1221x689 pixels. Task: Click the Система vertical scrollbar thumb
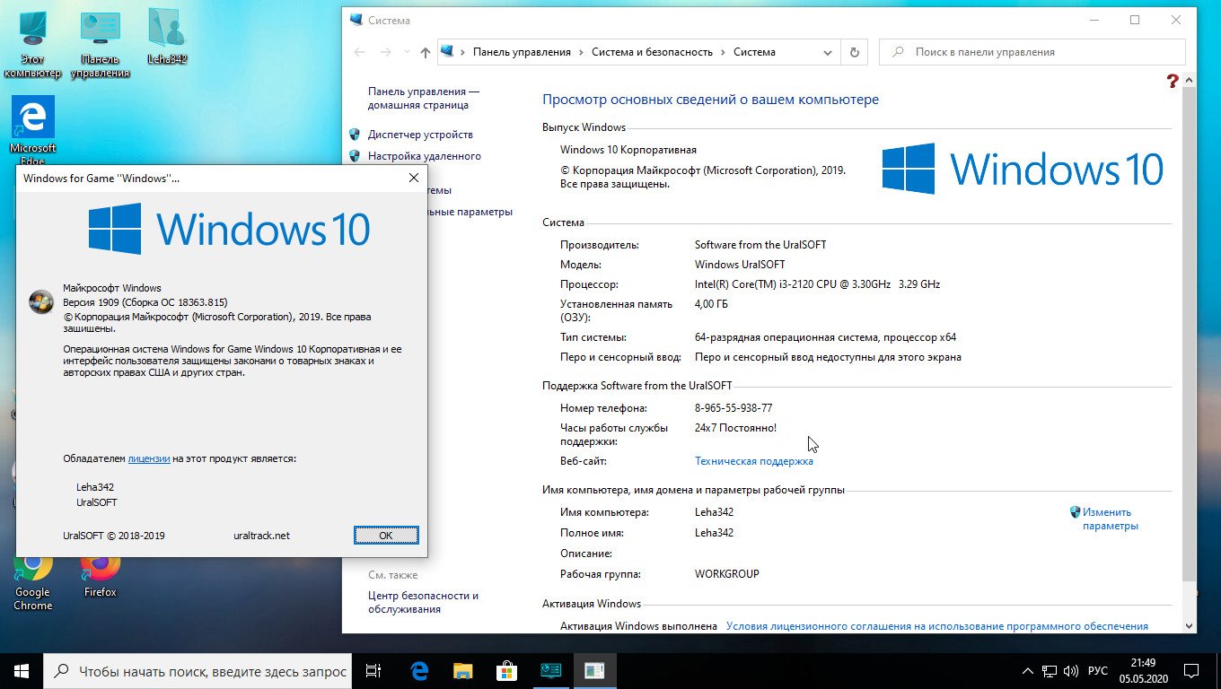pos(1190,332)
